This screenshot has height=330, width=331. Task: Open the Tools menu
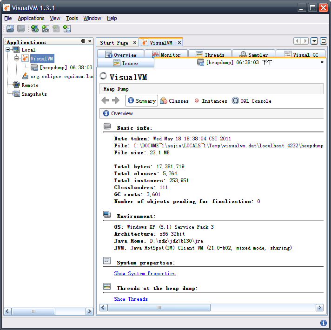(x=72, y=18)
